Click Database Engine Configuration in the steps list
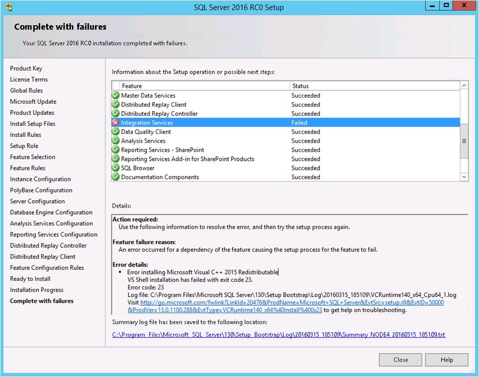Image resolution: width=479 pixels, height=377 pixels. pyautogui.click(x=51, y=212)
